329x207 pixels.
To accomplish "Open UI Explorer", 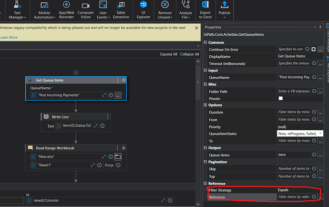I will coord(144,10).
